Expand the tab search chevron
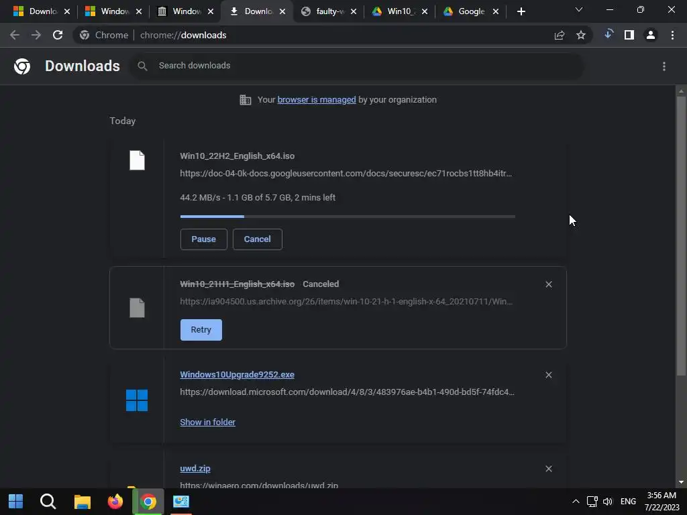 click(x=579, y=9)
